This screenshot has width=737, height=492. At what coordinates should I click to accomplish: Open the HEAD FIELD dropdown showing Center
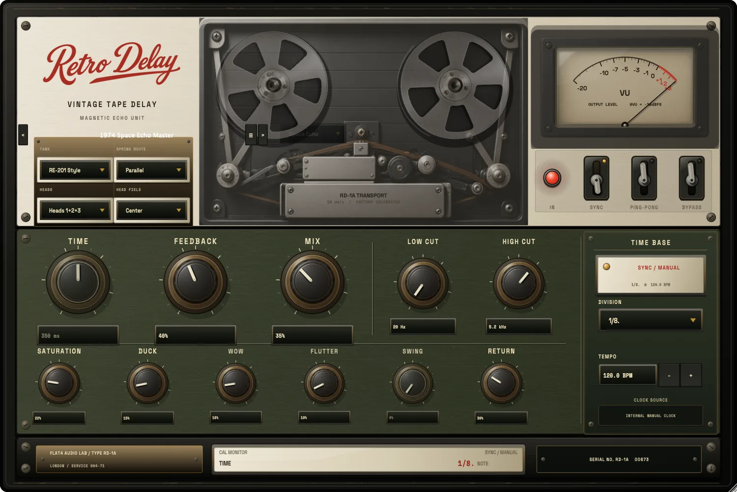click(152, 211)
